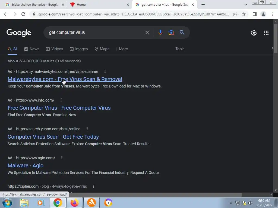The image size is (278, 208).
Task: Open the Chrome side panel icon
Action: (255, 14)
